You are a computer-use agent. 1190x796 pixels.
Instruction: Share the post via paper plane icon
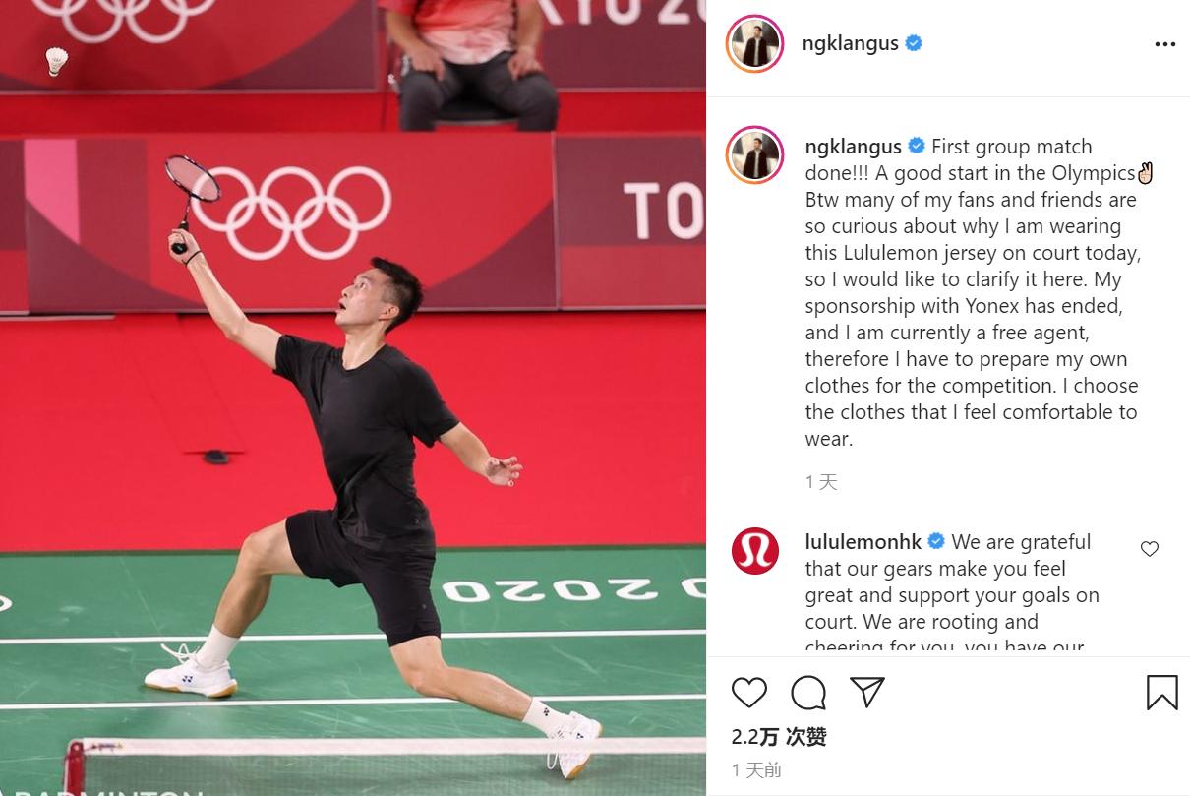coord(867,691)
